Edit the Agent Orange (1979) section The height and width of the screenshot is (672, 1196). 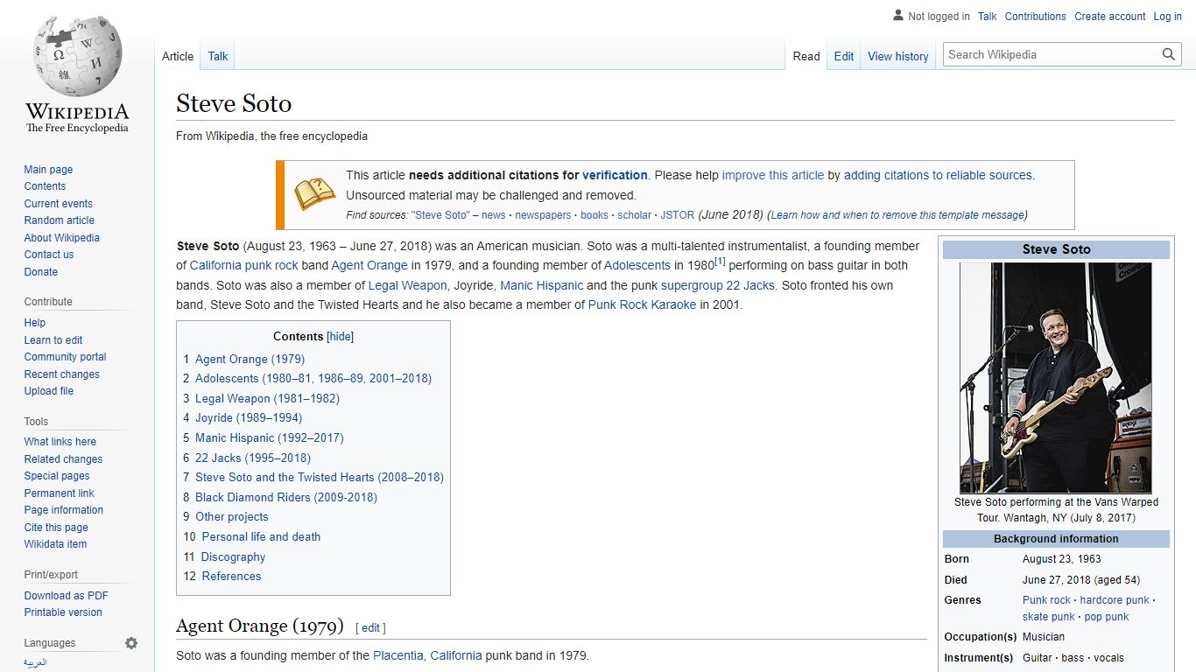(371, 627)
